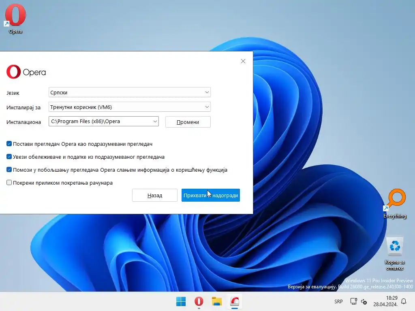The height and width of the screenshot is (311, 415).
Task: Open the Recycle Bin desktop icon
Action: coord(395,254)
